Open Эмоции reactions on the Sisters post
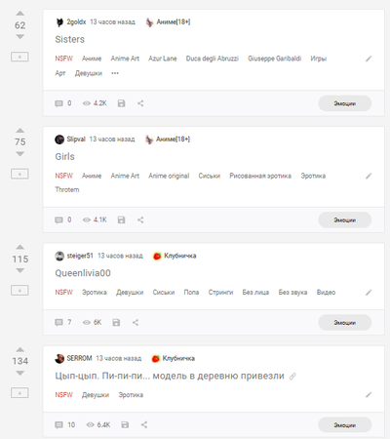 coord(345,103)
